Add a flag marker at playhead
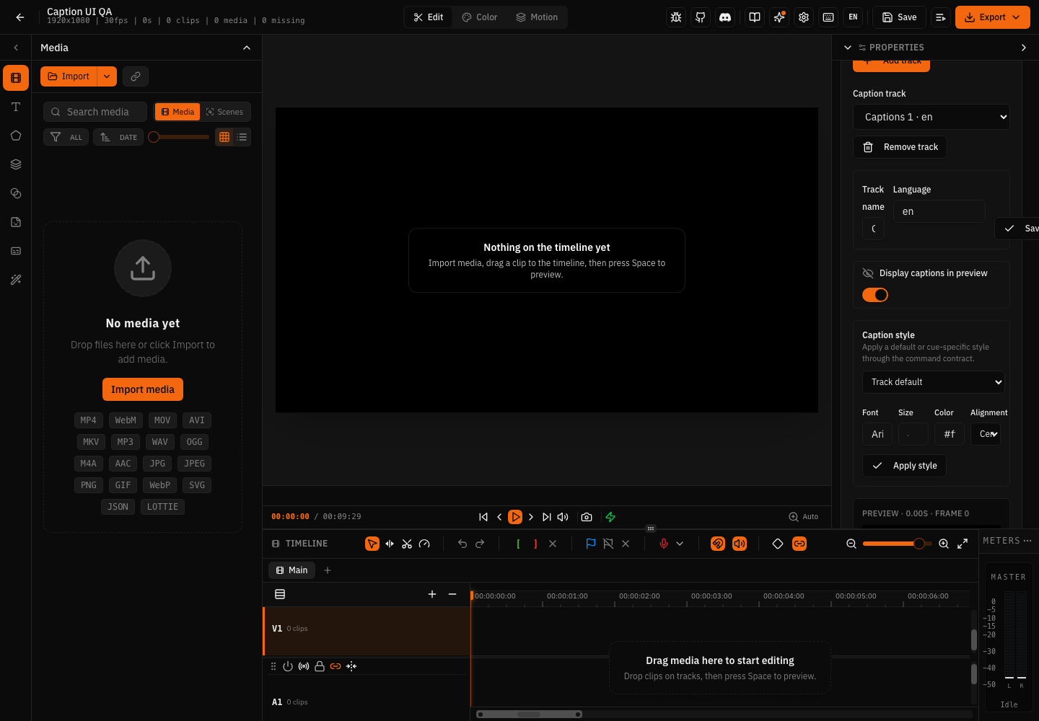Viewport: 1039px width, 721px height. (x=591, y=544)
